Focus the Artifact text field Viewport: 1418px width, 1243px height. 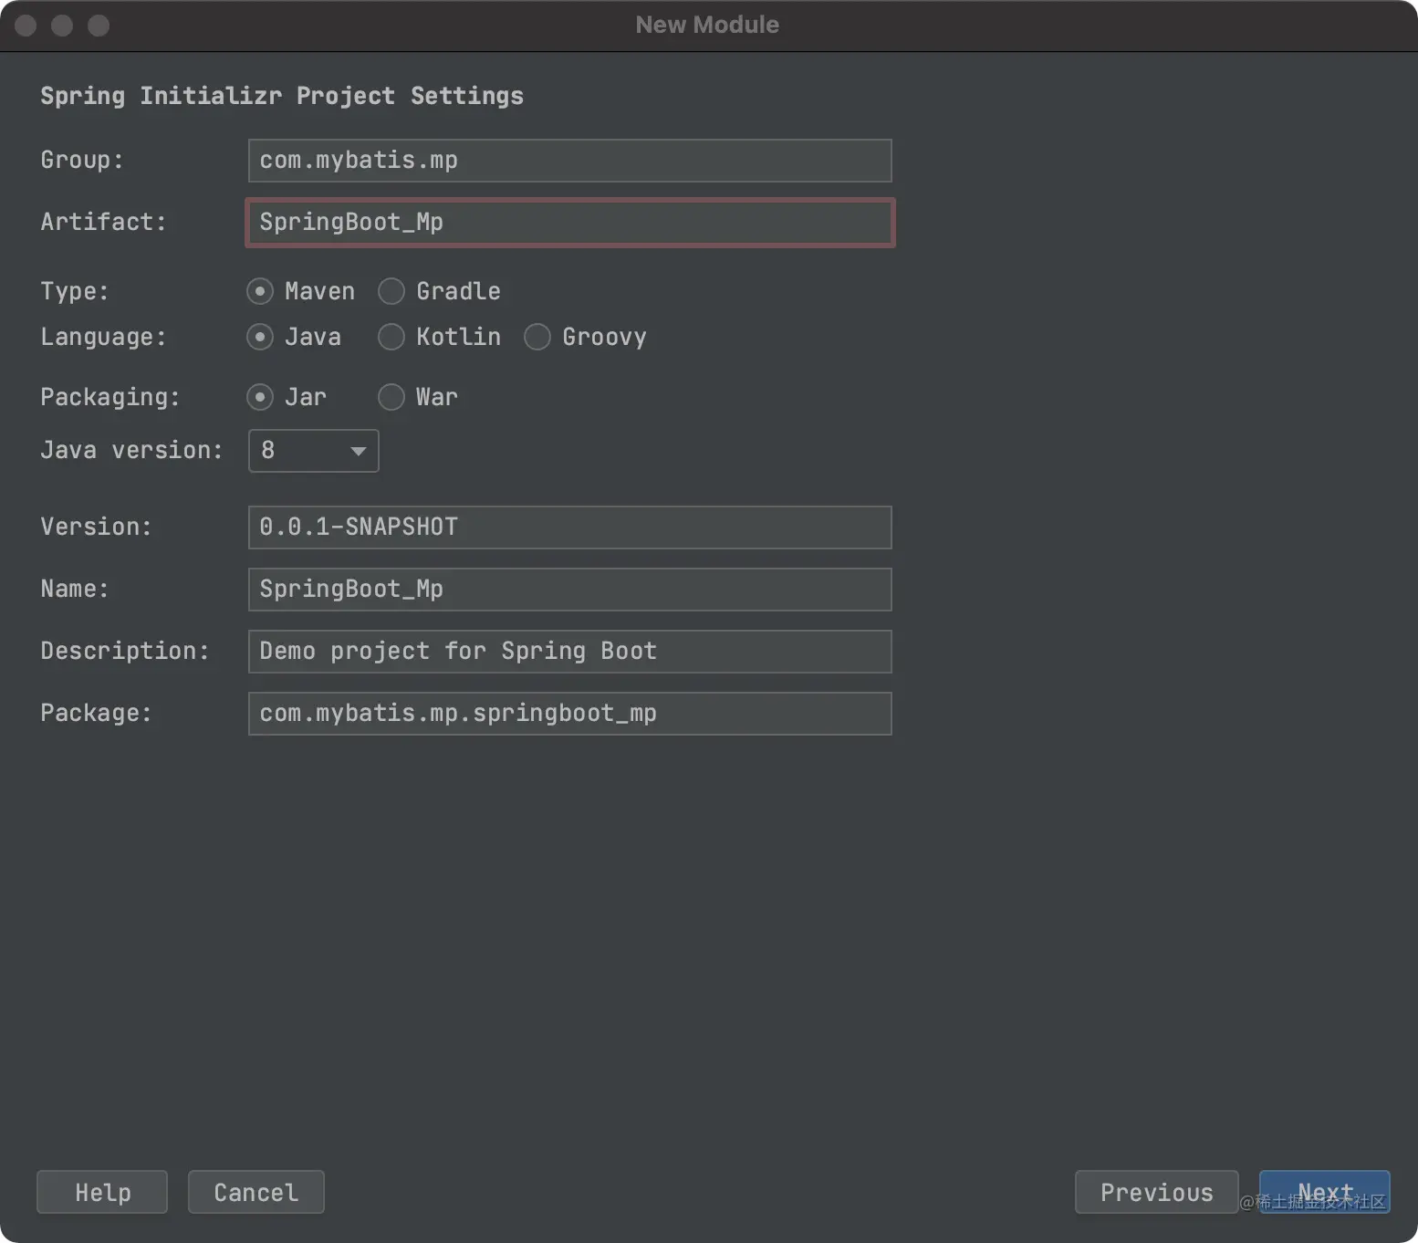(x=569, y=223)
